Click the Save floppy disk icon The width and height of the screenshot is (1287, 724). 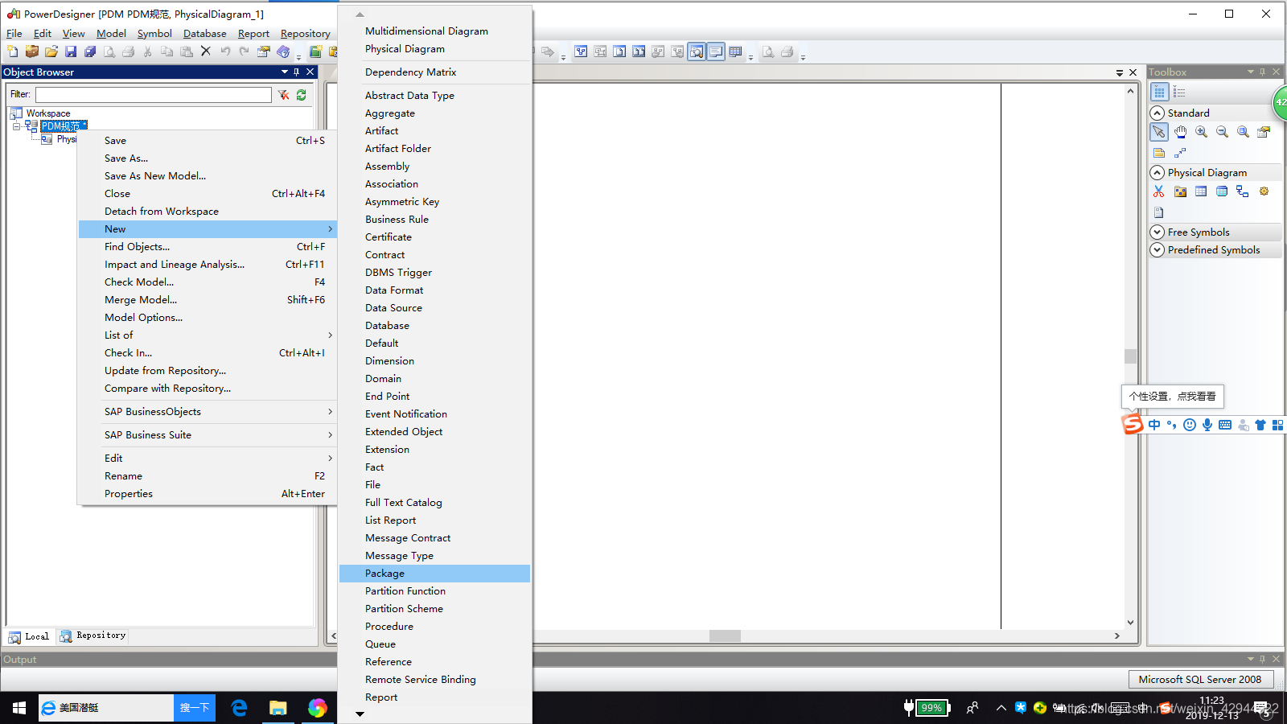coord(71,51)
